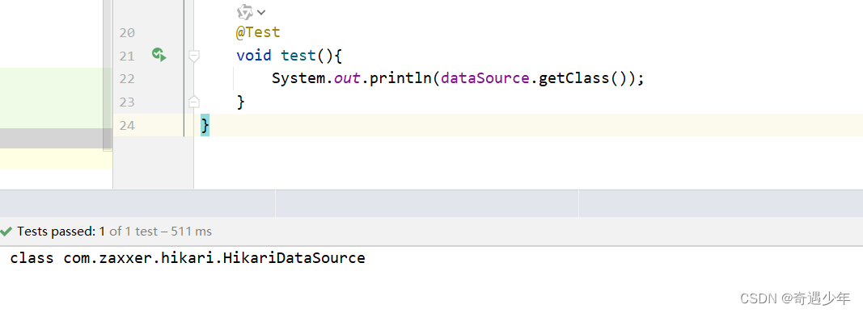Collapse the test() method using the fold marker

[194, 56]
